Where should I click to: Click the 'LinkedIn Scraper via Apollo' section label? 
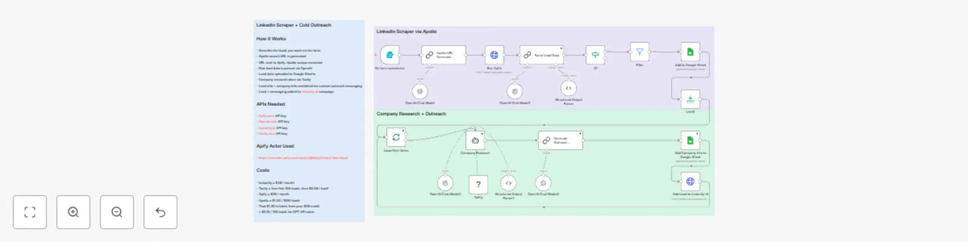pyautogui.click(x=407, y=31)
